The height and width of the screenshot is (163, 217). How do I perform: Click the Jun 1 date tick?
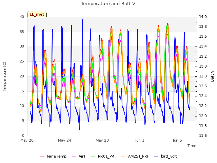tap(140, 140)
